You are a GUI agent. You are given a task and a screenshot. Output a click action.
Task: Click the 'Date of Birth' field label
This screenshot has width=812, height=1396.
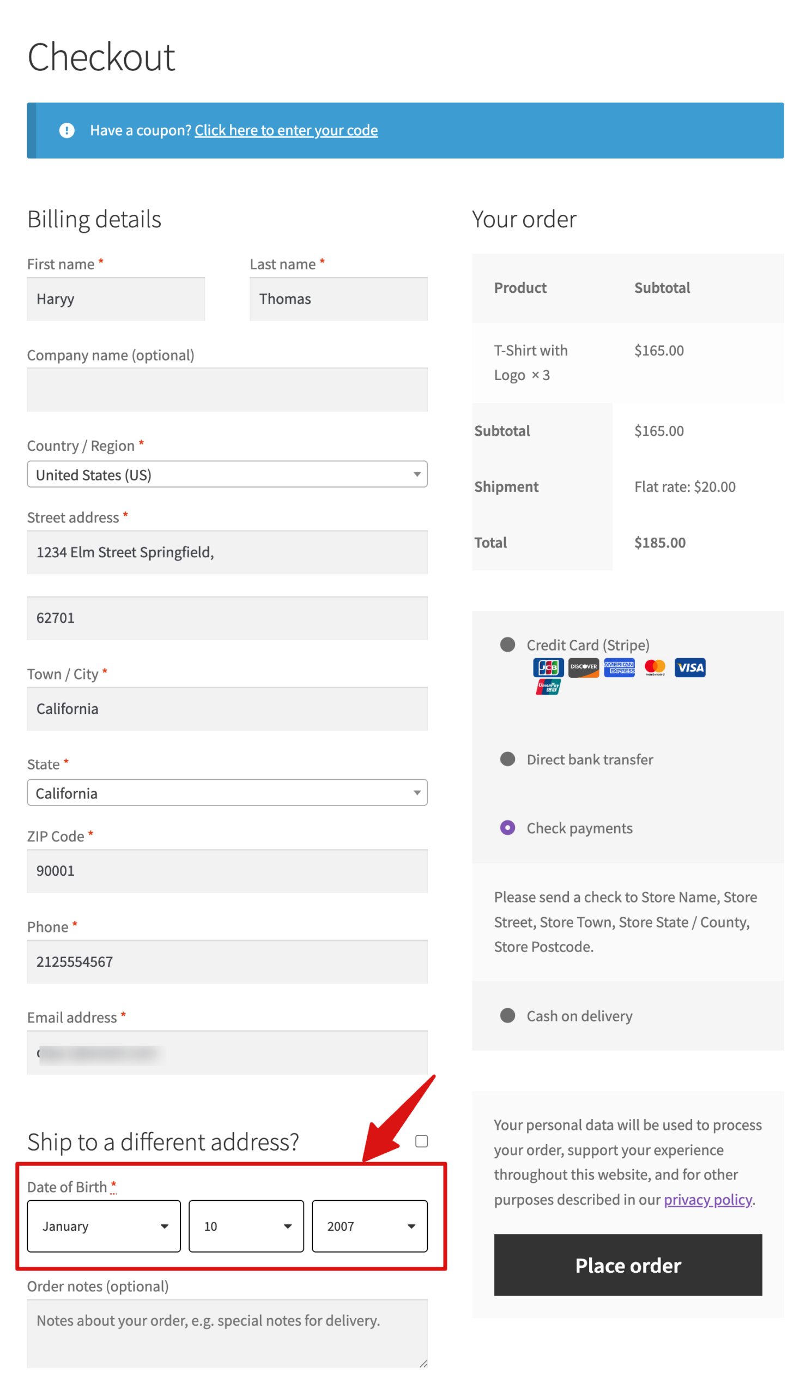(67, 1187)
